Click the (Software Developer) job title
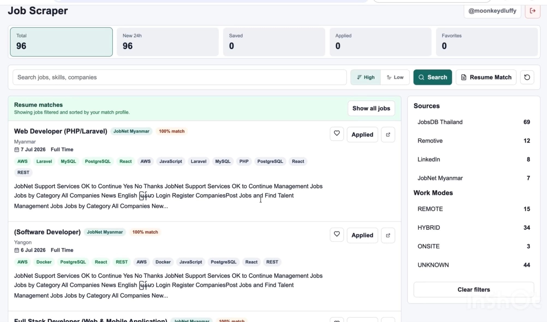 [x=47, y=232]
